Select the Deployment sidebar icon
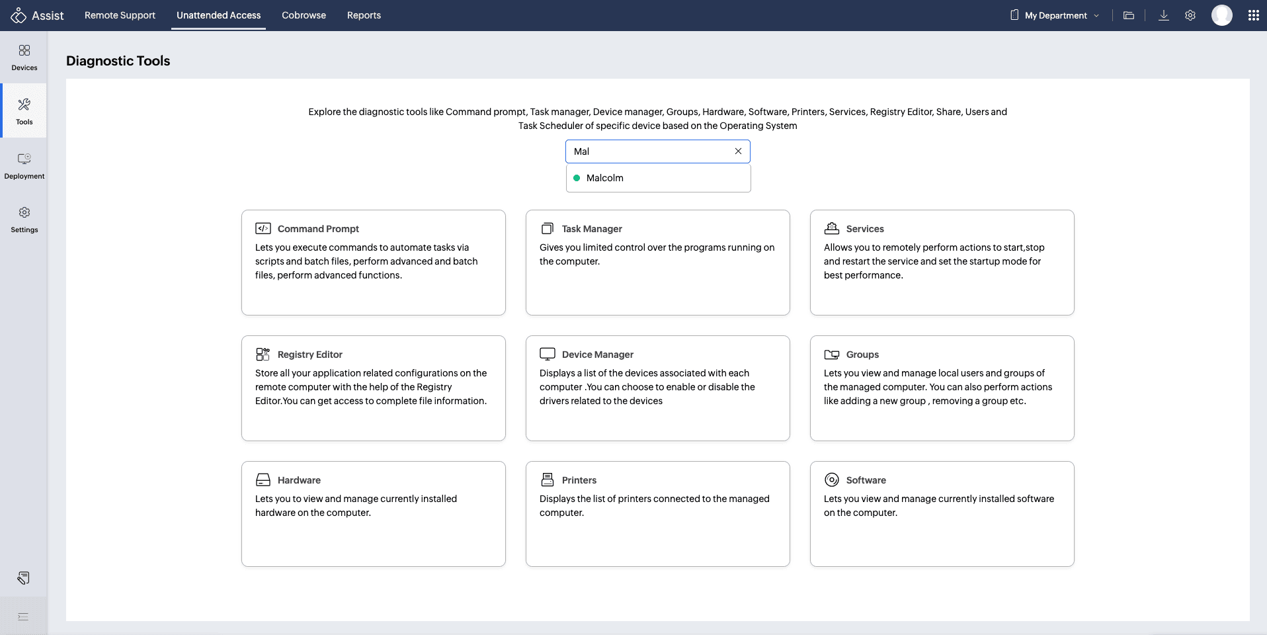 [x=24, y=165]
